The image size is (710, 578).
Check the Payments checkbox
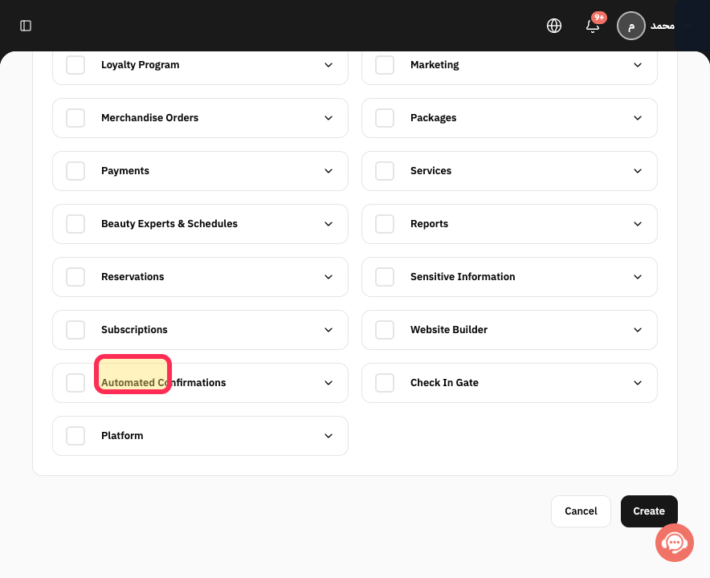click(75, 171)
